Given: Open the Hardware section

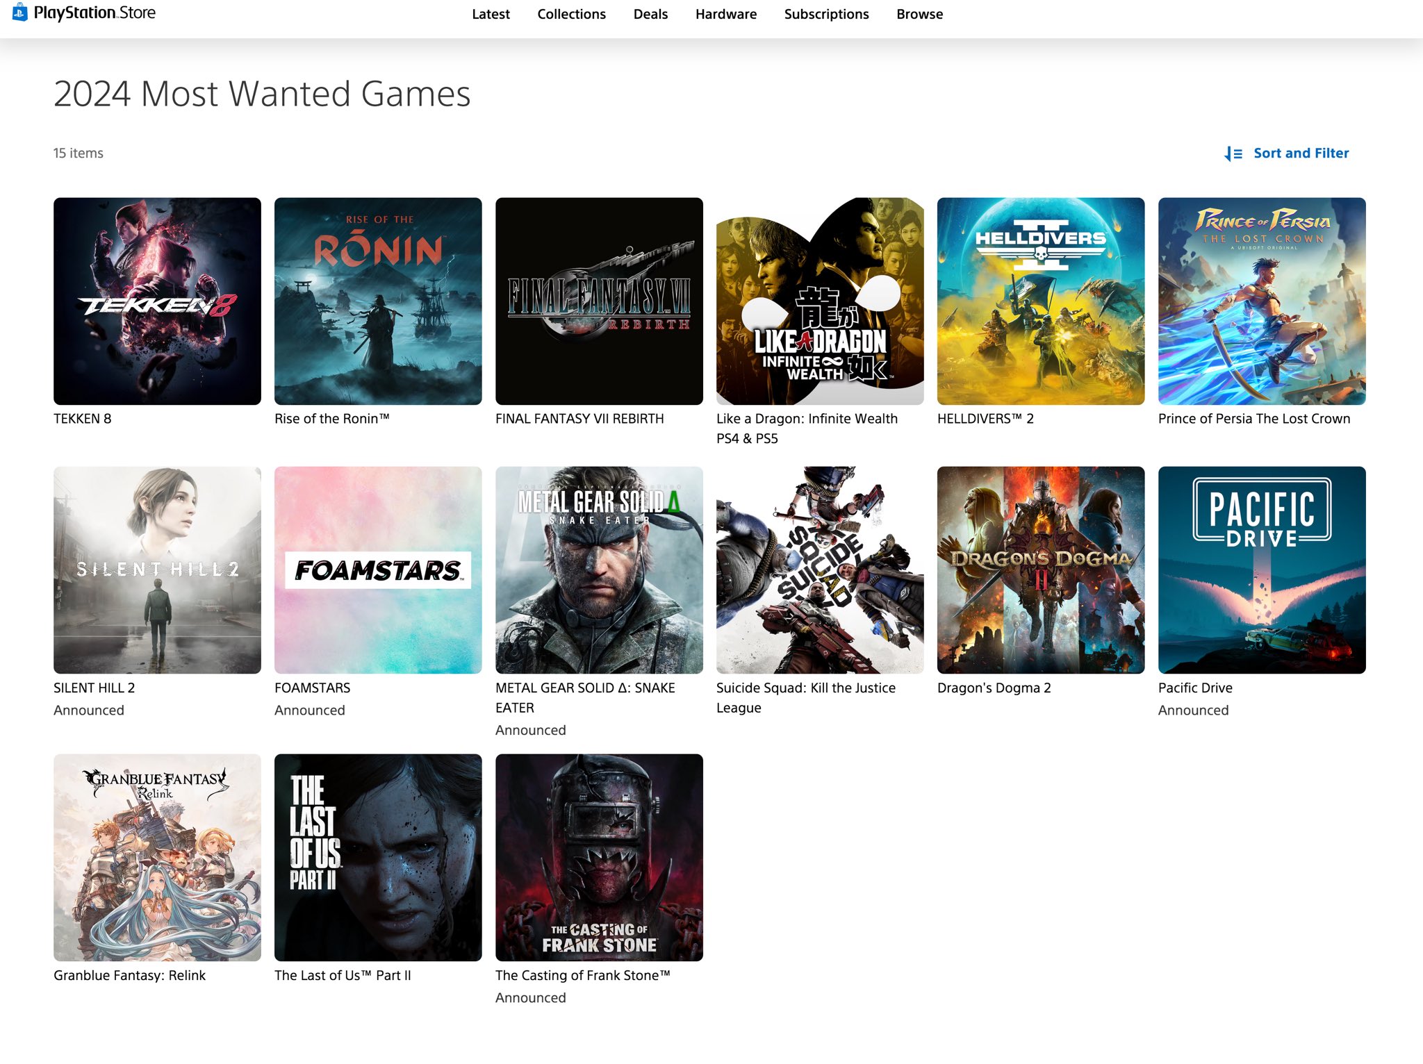Looking at the screenshot, I should pos(726,14).
